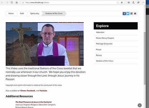Open Spirituality breadcrumb item
149x108 pixels.
pos(35,13)
